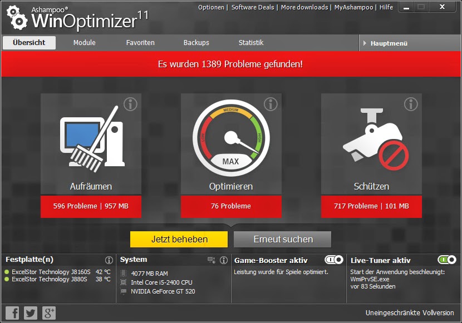Open the More downloads link

pyautogui.click(x=304, y=7)
